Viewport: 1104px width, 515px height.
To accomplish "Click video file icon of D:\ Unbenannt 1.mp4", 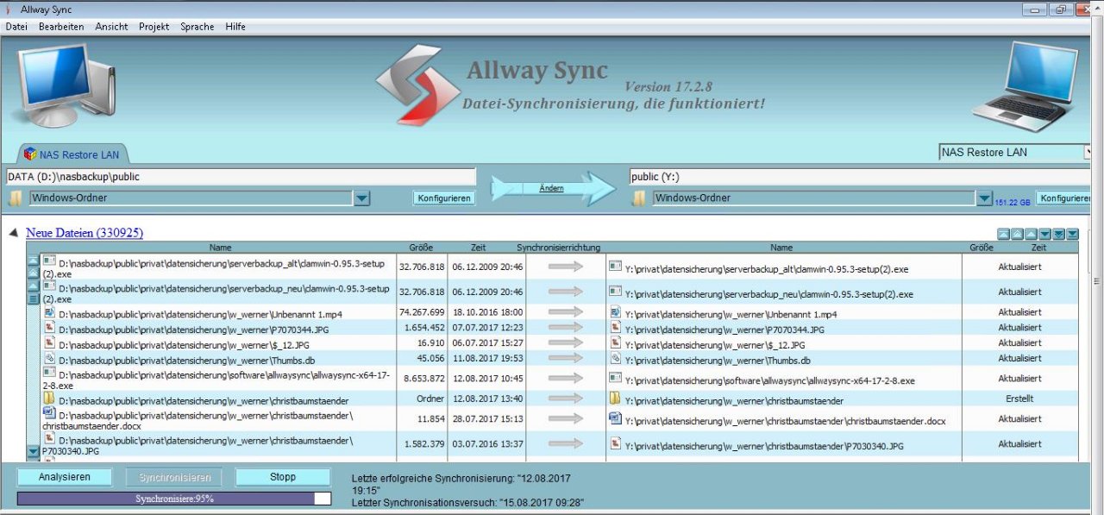I will point(49,312).
